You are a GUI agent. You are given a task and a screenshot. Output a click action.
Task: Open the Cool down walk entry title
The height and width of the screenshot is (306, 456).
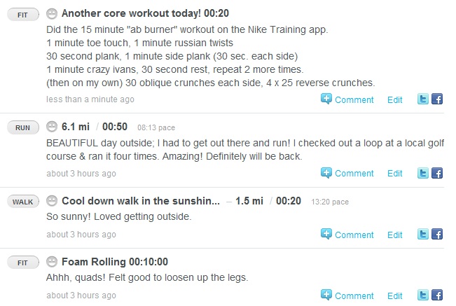(141, 201)
